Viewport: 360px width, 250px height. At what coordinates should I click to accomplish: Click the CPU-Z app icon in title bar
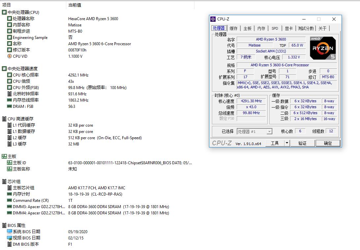pos(213,19)
